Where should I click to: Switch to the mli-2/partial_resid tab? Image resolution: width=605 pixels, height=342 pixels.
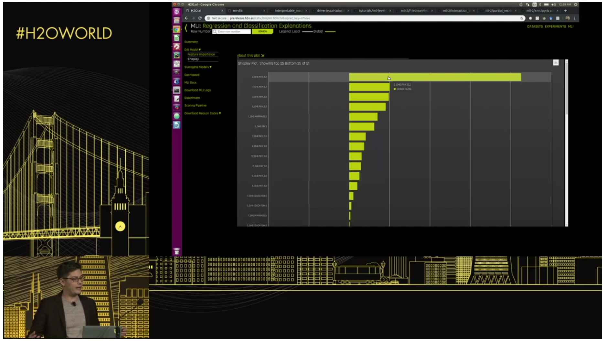(x=498, y=11)
